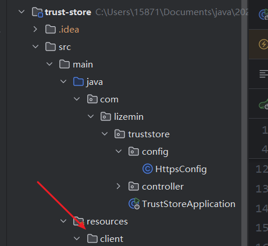Expand the controller package chevron
Image resolution: width=268 pixels, height=246 pixels.
(x=118, y=186)
